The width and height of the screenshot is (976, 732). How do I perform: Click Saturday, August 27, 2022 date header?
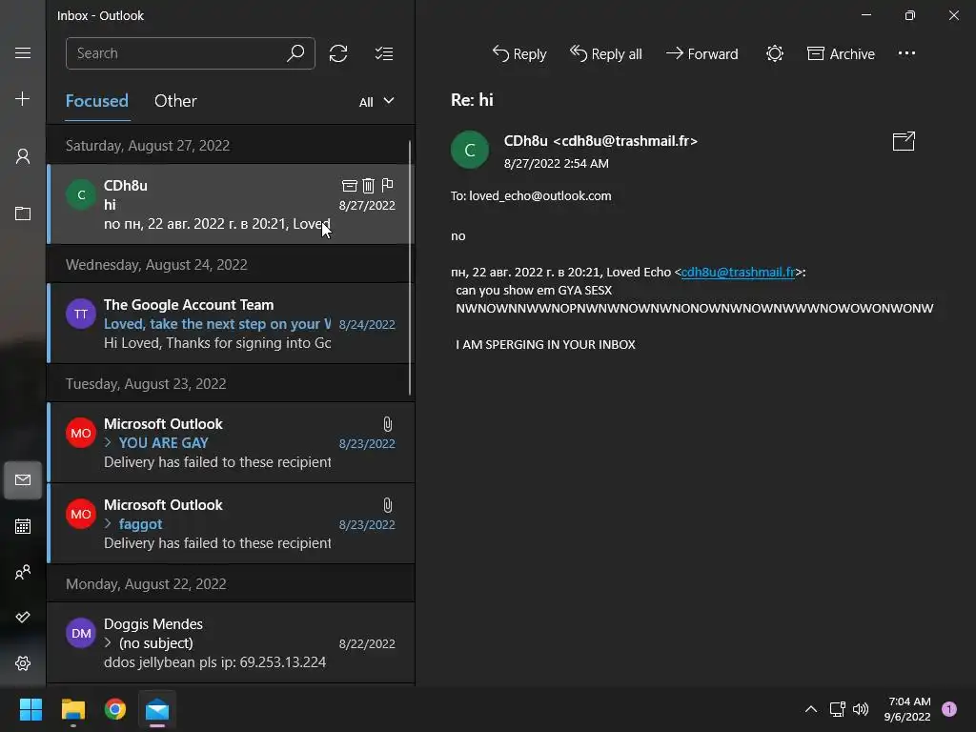click(x=148, y=146)
